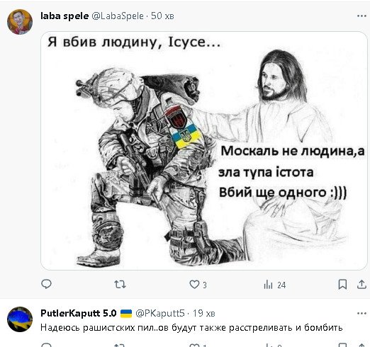Open the 50 хв timestamp link

tap(162, 16)
